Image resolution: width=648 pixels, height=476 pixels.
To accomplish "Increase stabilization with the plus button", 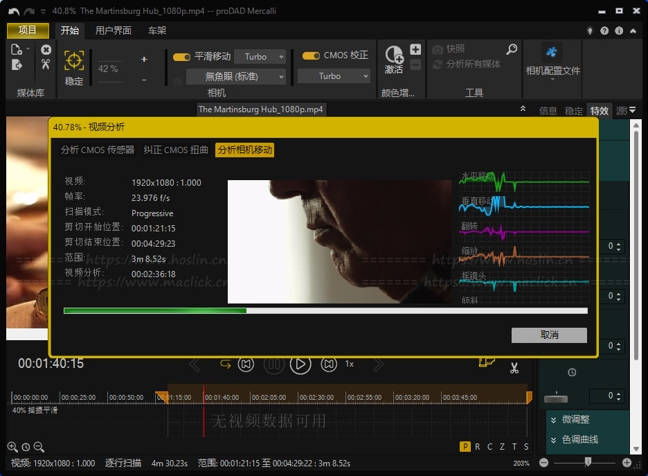I will tap(144, 59).
